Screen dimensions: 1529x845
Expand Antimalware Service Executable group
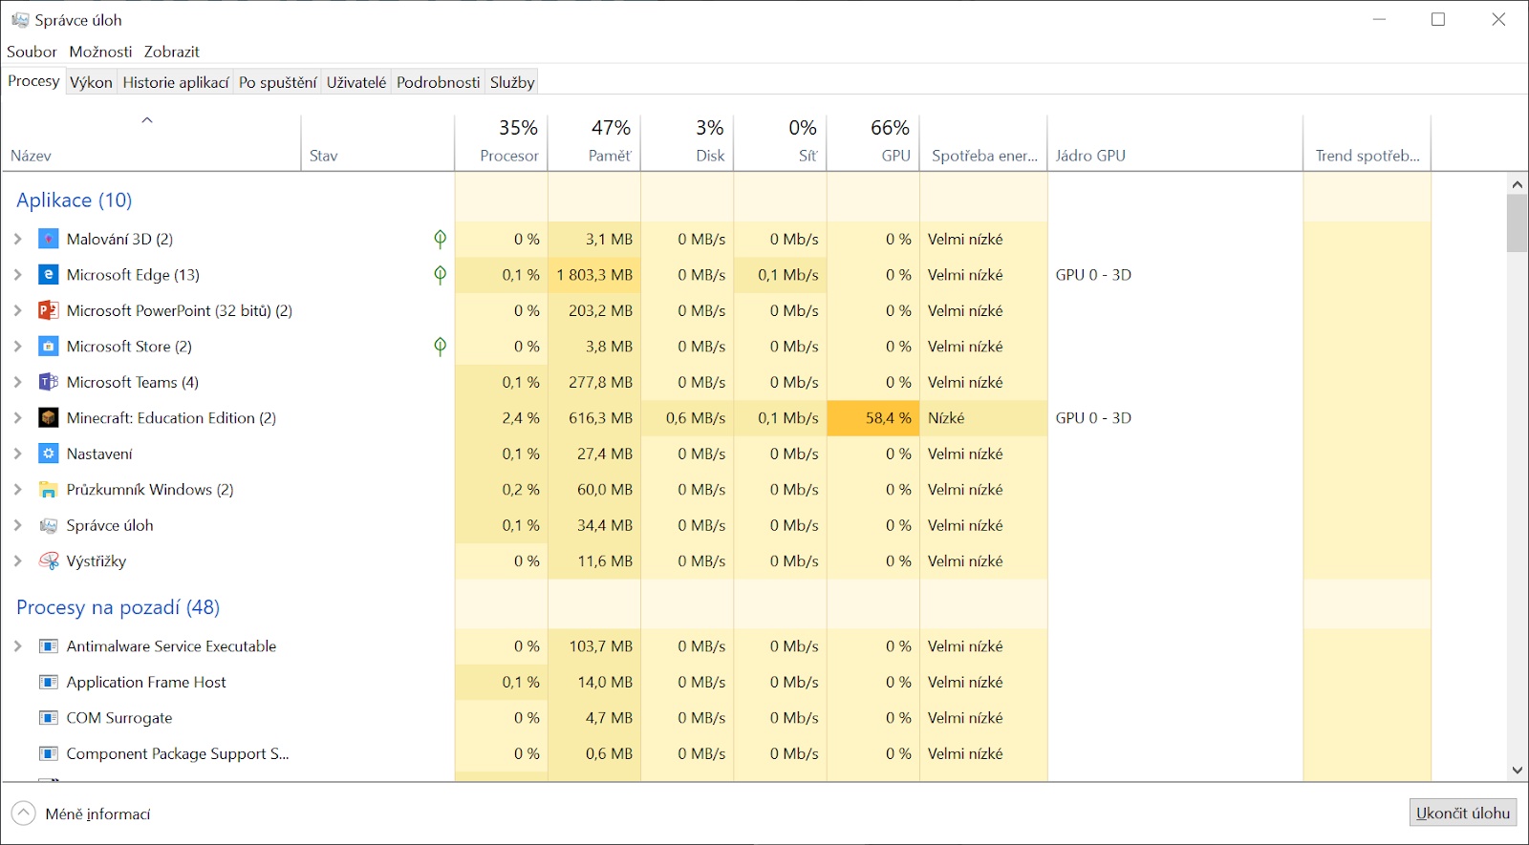point(17,646)
